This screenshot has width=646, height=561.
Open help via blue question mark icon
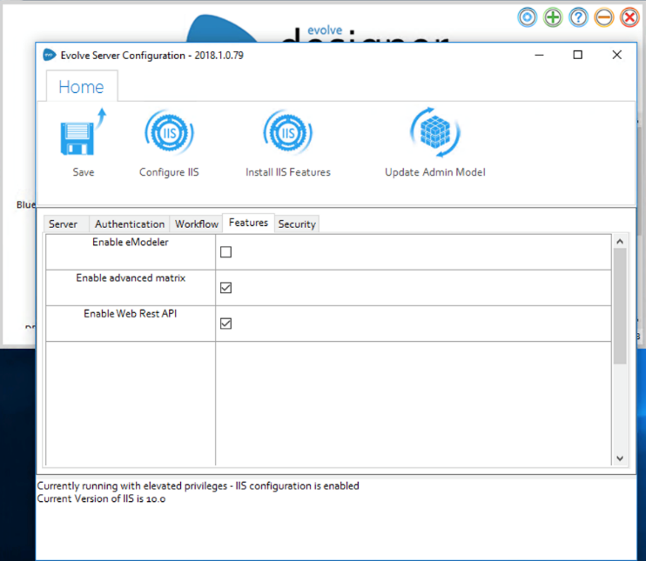(x=578, y=17)
